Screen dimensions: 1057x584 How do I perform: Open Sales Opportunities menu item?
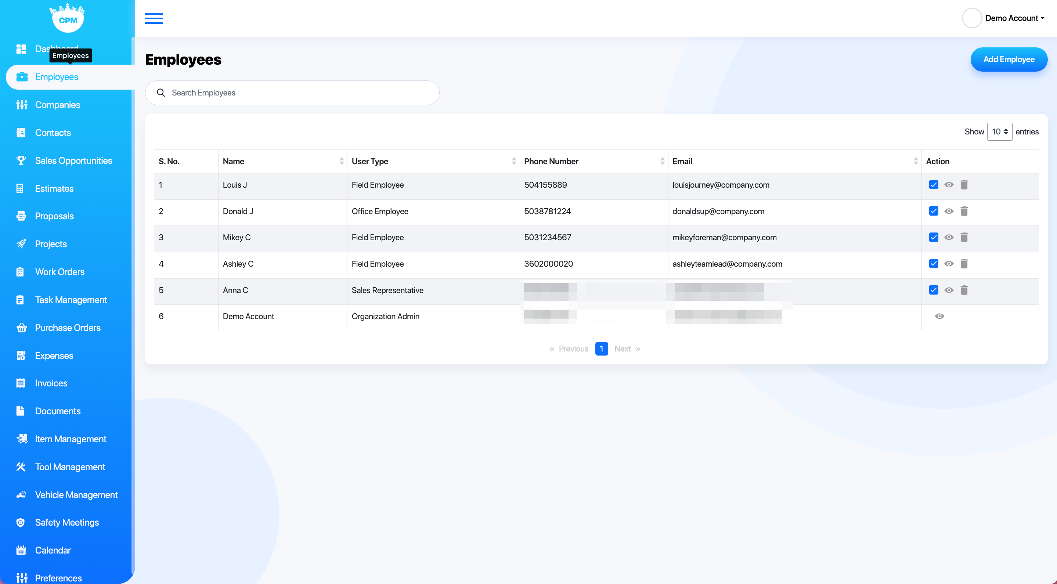click(73, 161)
